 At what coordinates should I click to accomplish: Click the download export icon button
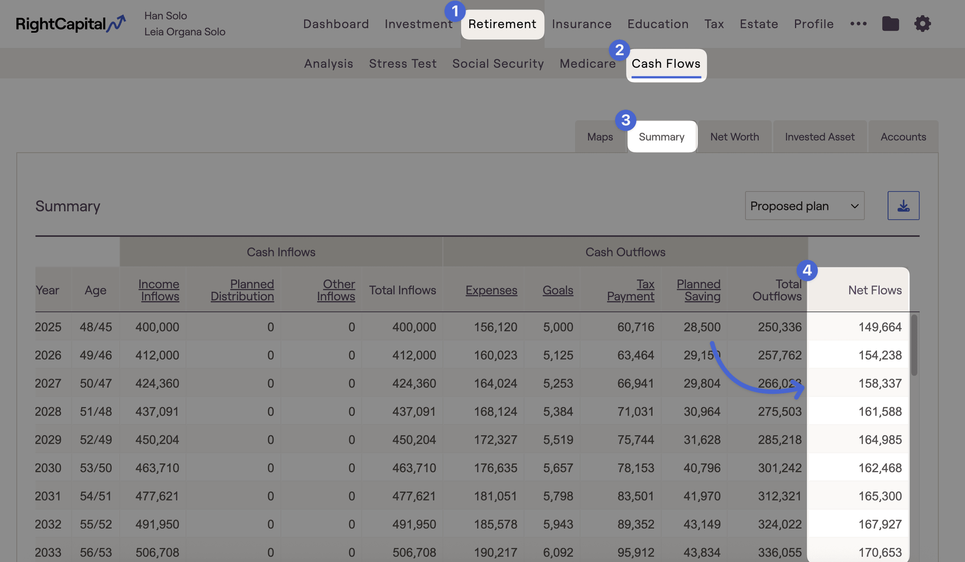click(903, 205)
